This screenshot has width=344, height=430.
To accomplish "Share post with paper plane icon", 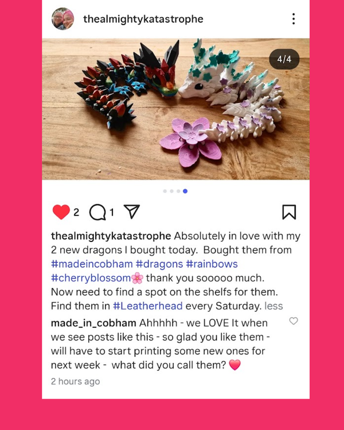I will click(132, 212).
